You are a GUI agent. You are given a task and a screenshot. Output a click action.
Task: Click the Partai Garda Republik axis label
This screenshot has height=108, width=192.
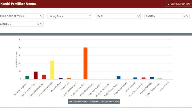click(103, 89)
